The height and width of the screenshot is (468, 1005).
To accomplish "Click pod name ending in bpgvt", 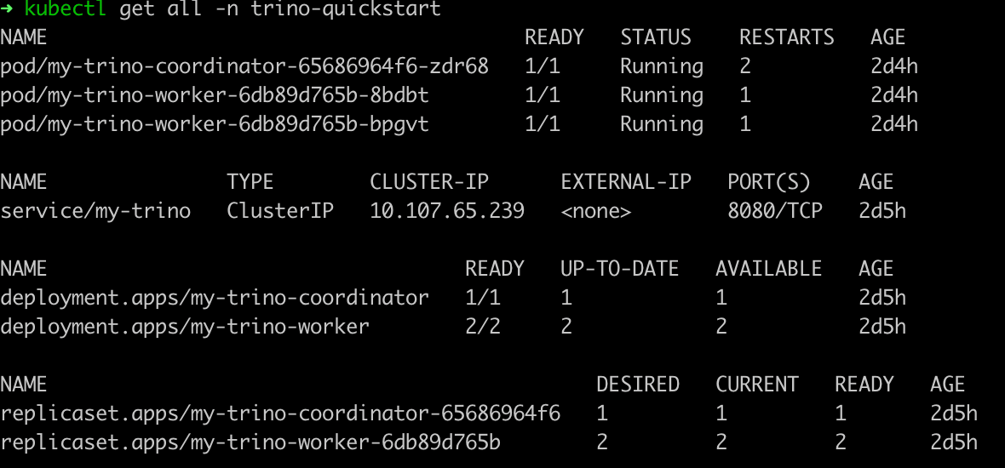I will pyautogui.click(x=215, y=124).
